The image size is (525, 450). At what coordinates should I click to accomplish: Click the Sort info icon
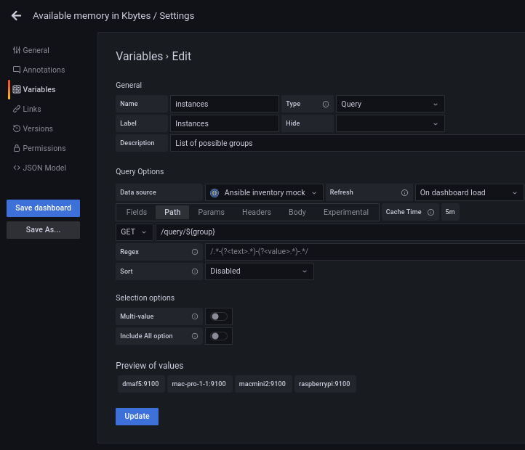point(195,271)
